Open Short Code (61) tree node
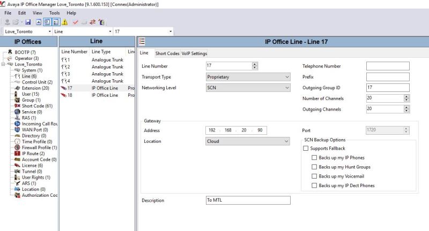This screenshot has width=429, height=231. (37, 106)
